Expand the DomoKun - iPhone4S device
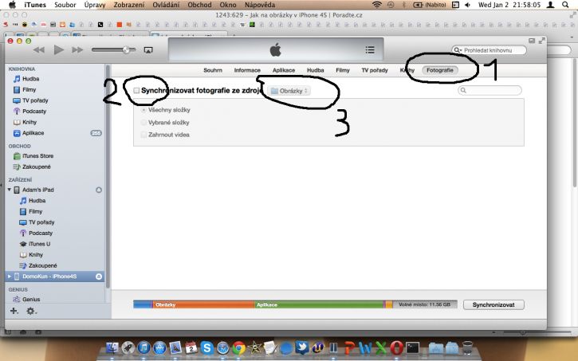This screenshot has height=361, width=578. pyautogui.click(x=10, y=277)
